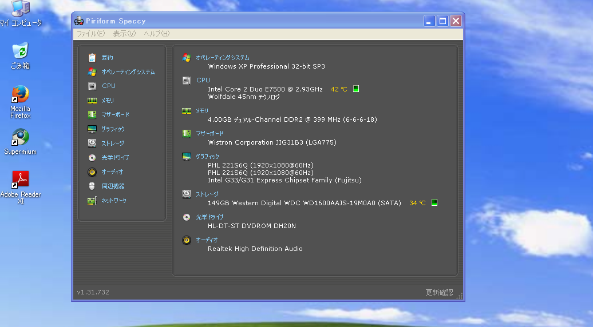Click the mouse icon beside sidebar 周辺機器
Viewport: 593px width, 327px height.
pos(92,186)
